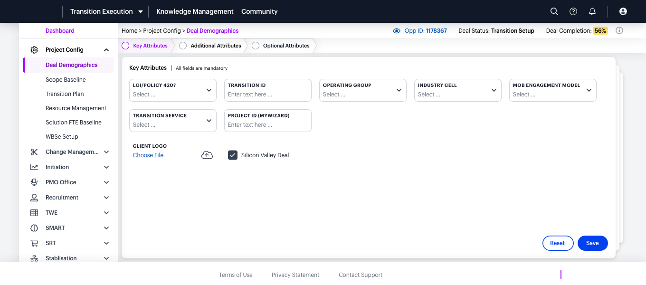Screen dimensions: 646x285
Task: Select Solution FTE Baseline in sidebar
Action: (74, 123)
